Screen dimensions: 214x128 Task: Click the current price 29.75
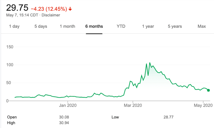point(17,8)
